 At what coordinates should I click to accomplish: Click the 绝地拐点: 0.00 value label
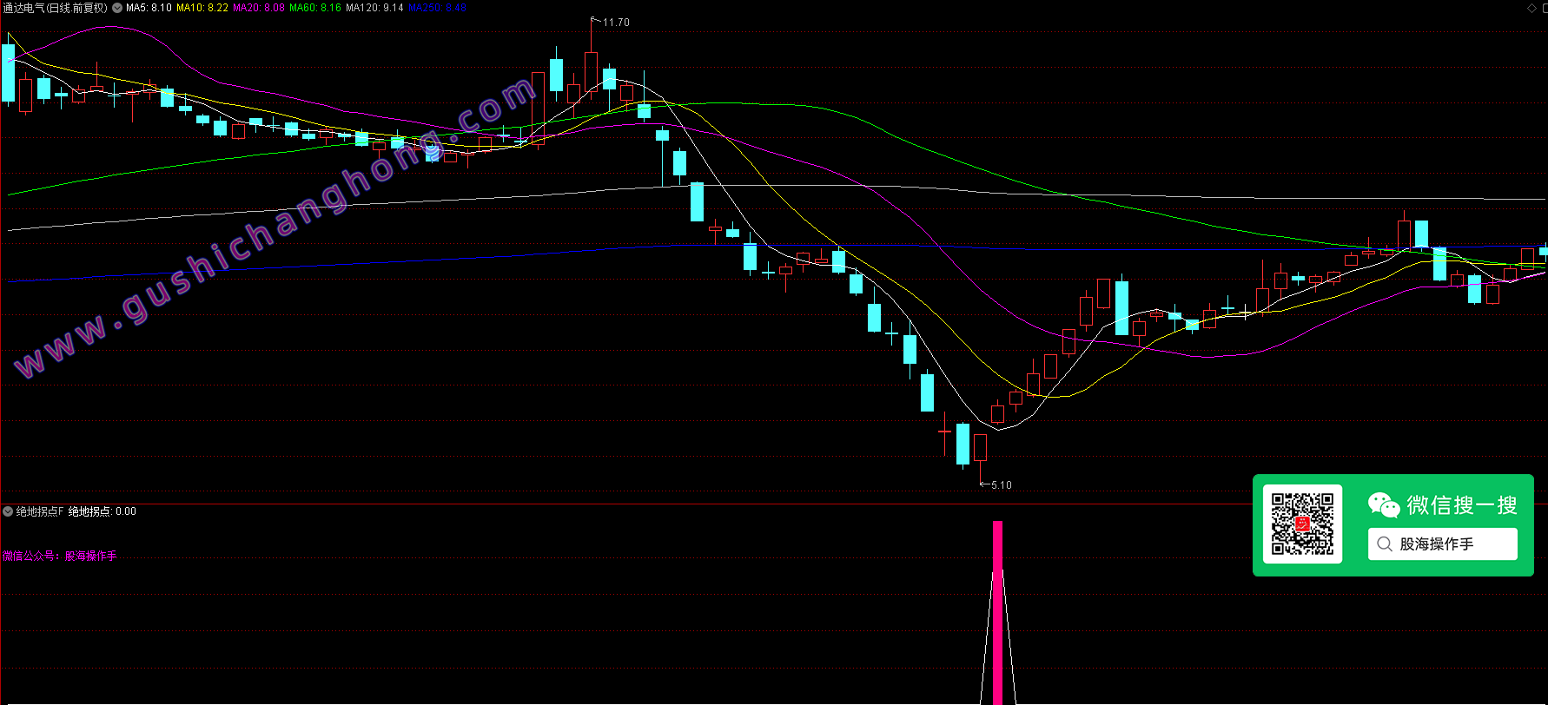click(103, 511)
